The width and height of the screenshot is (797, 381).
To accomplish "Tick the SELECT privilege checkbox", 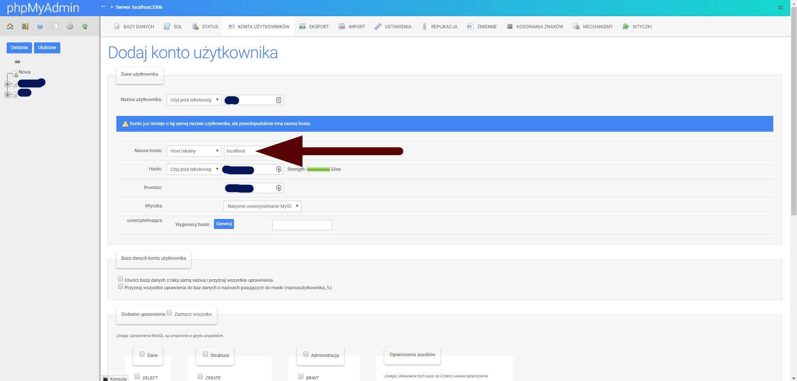I will pos(137,377).
